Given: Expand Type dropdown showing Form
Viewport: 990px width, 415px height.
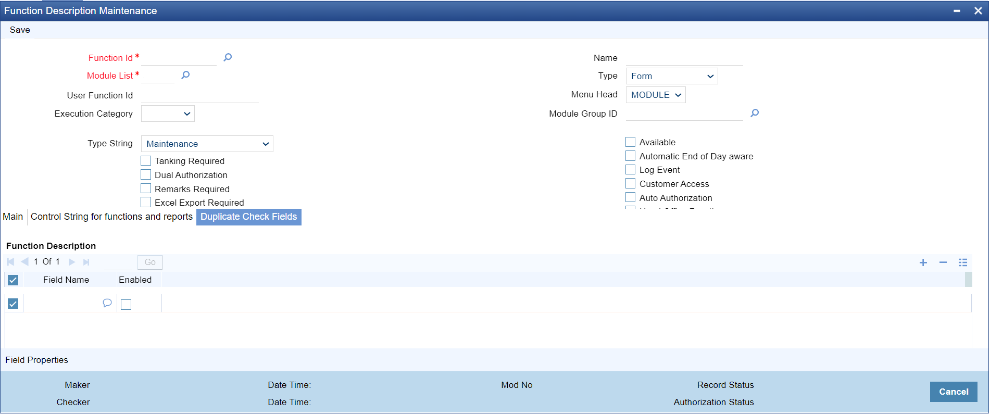Looking at the screenshot, I should (x=672, y=76).
